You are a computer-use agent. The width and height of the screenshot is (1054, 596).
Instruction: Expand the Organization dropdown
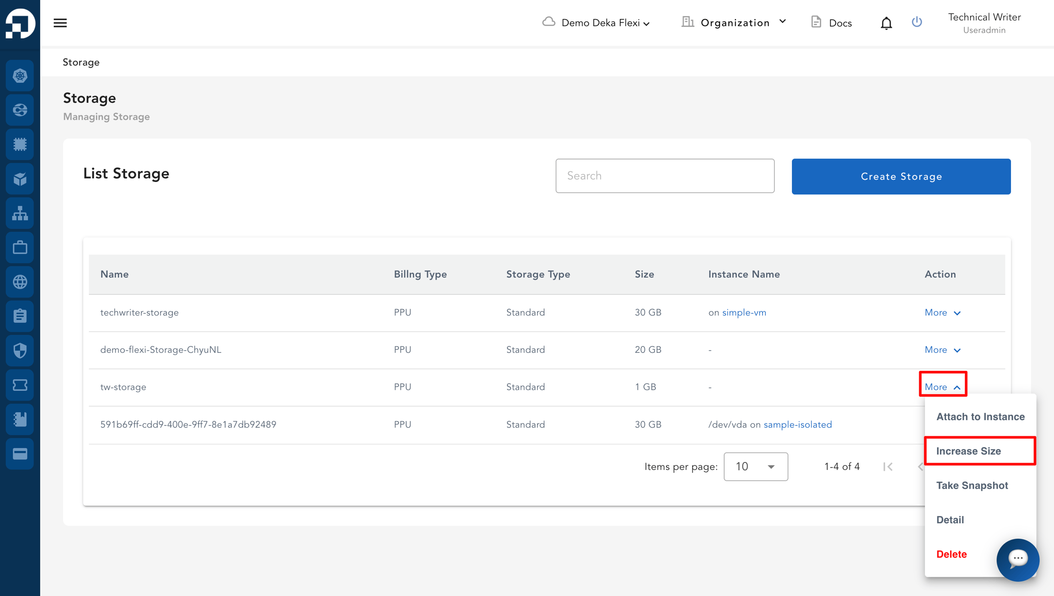pyautogui.click(x=734, y=22)
